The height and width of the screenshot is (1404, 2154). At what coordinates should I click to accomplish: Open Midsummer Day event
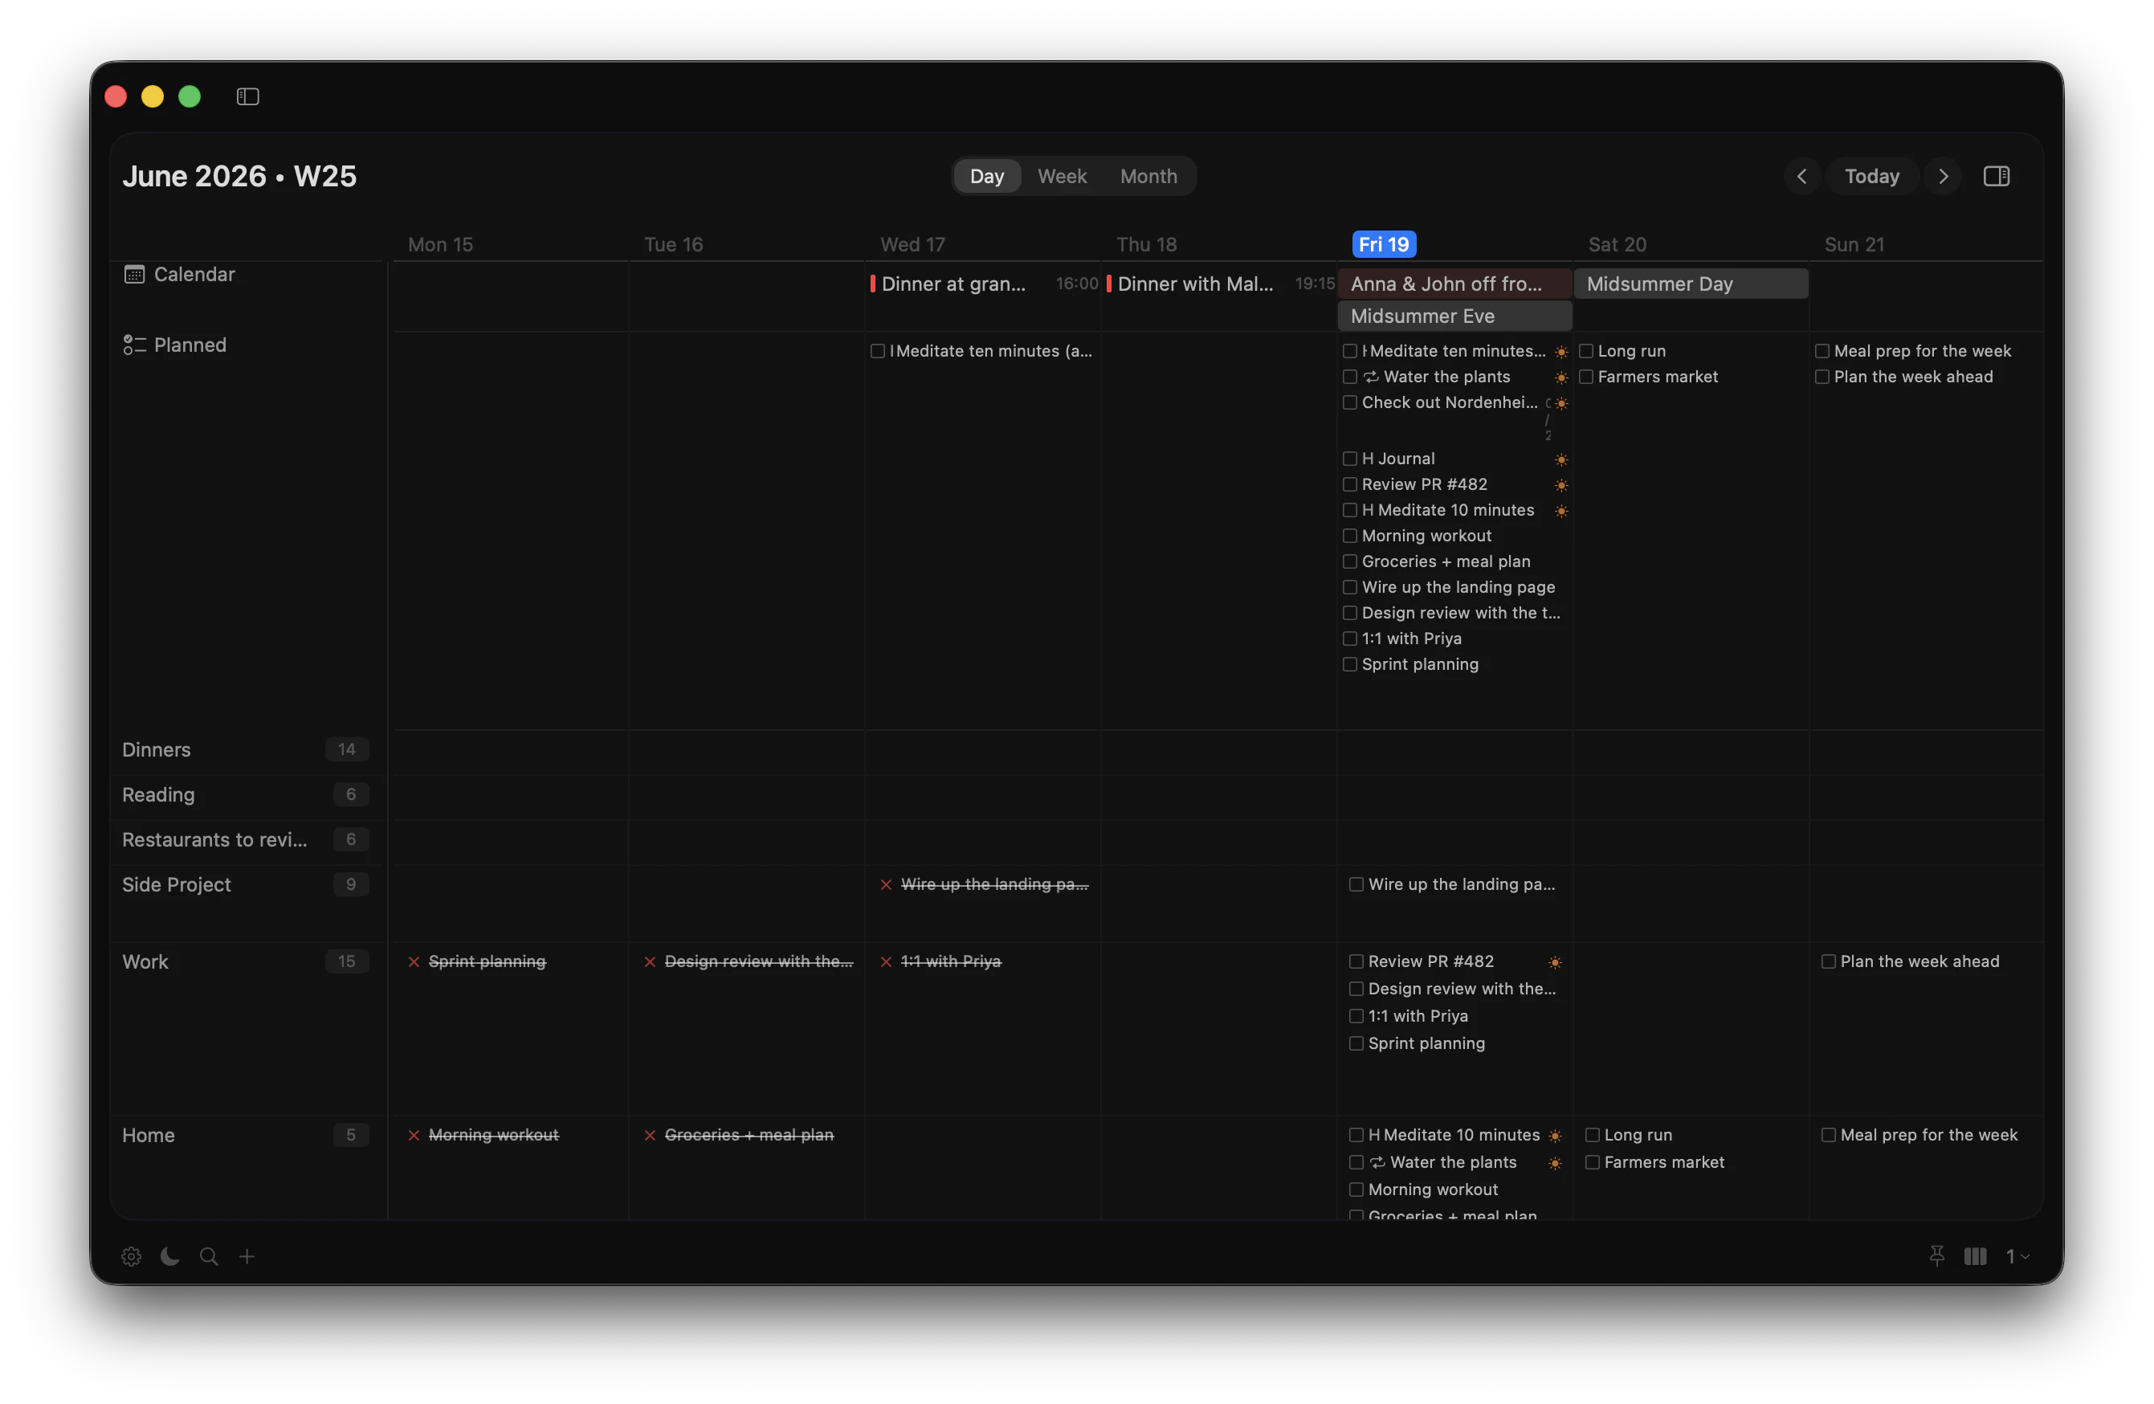(1691, 284)
